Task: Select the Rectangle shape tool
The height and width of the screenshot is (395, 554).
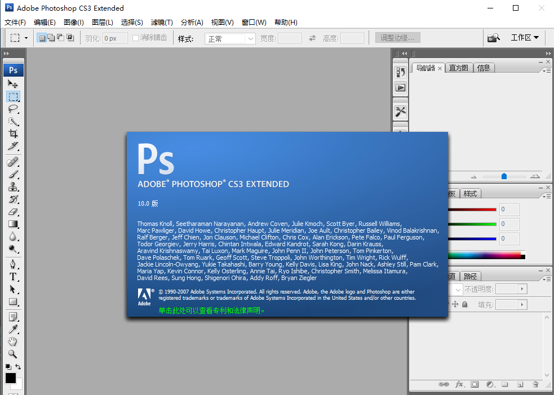Action: pyautogui.click(x=13, y=301)
